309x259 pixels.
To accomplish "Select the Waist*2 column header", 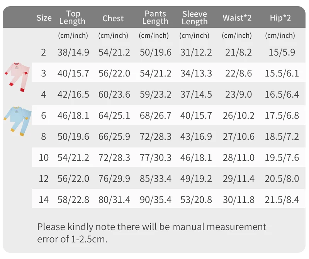I will 237,18.
